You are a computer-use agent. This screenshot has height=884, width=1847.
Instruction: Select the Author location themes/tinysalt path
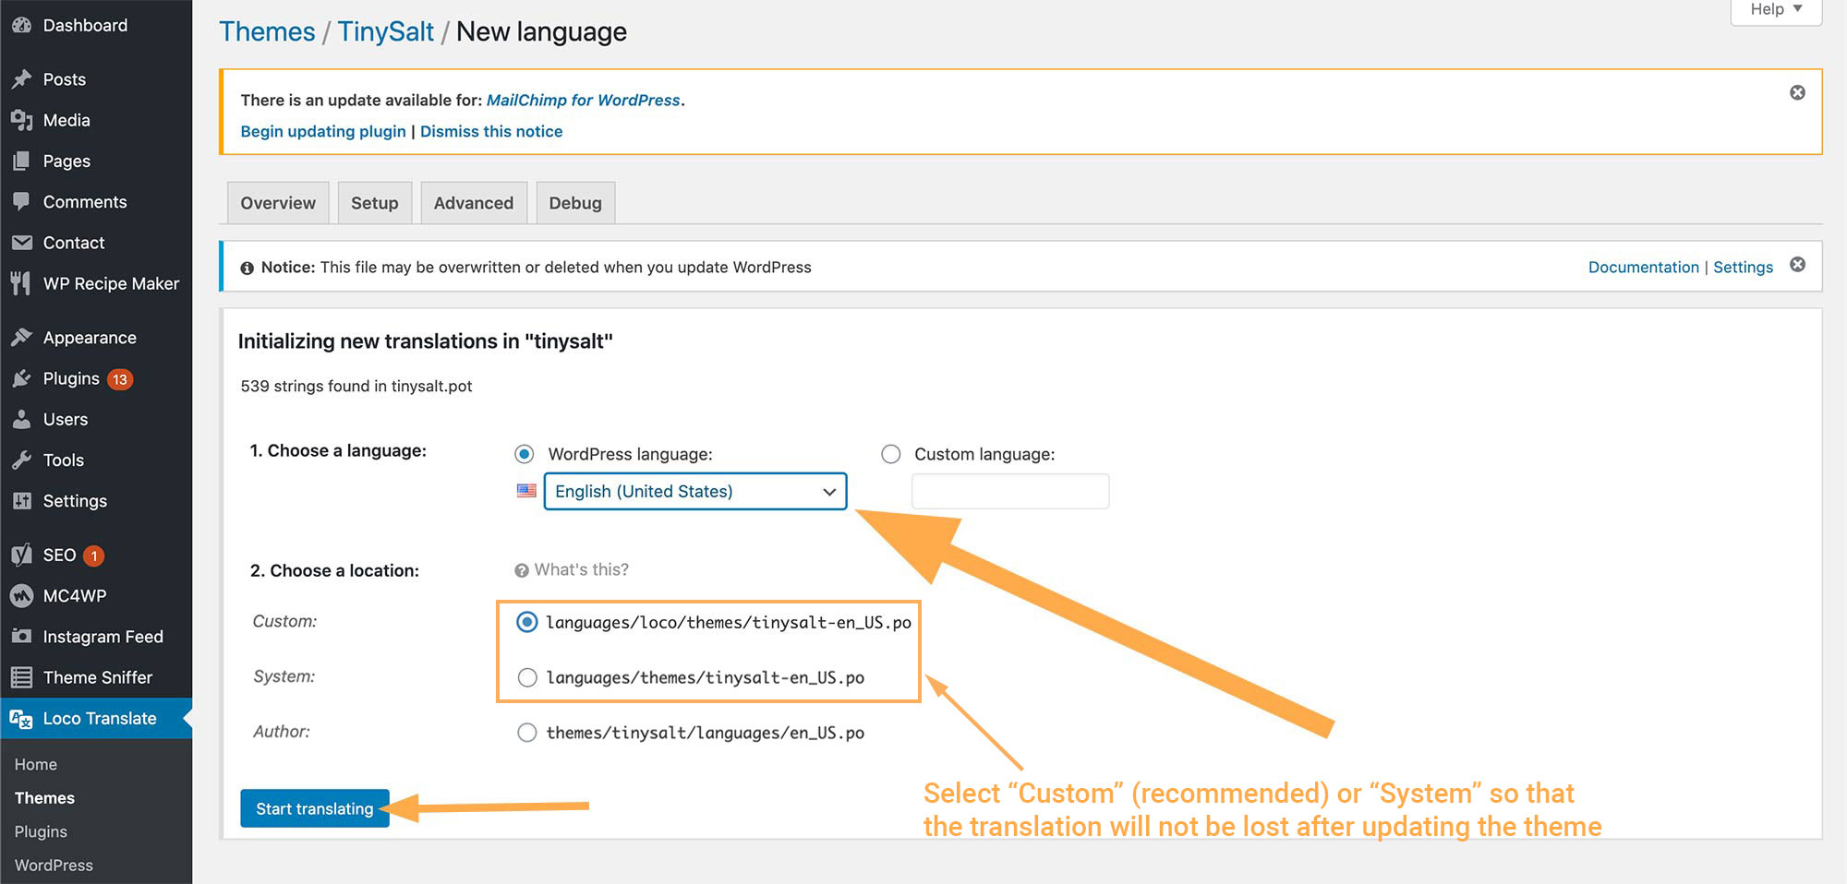pos(527,732)
